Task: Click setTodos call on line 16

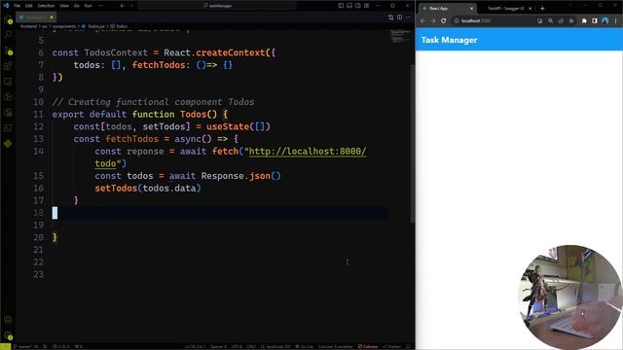Action: coord(116,188)
